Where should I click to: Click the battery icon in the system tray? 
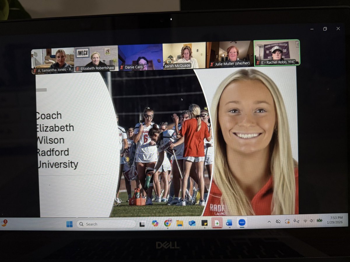pos(320,220)
